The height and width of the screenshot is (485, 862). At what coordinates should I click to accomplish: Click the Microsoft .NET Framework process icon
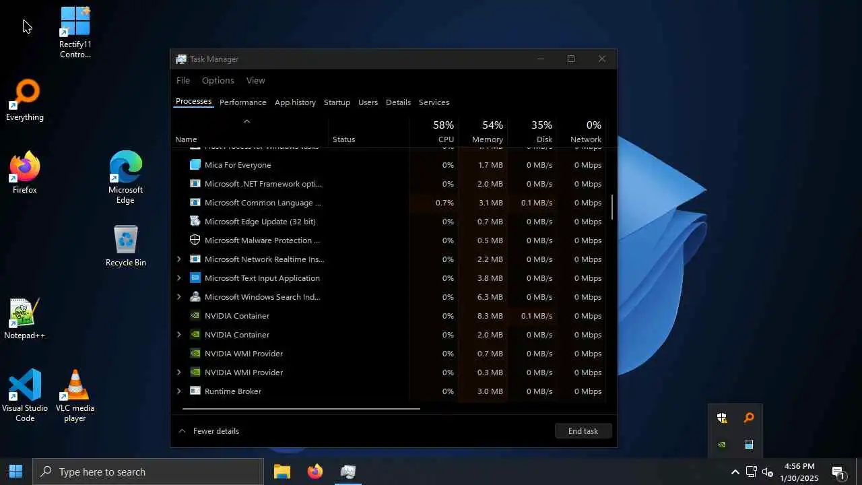click(x=195, y=183)
